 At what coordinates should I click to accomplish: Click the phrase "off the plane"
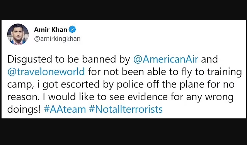175,84
